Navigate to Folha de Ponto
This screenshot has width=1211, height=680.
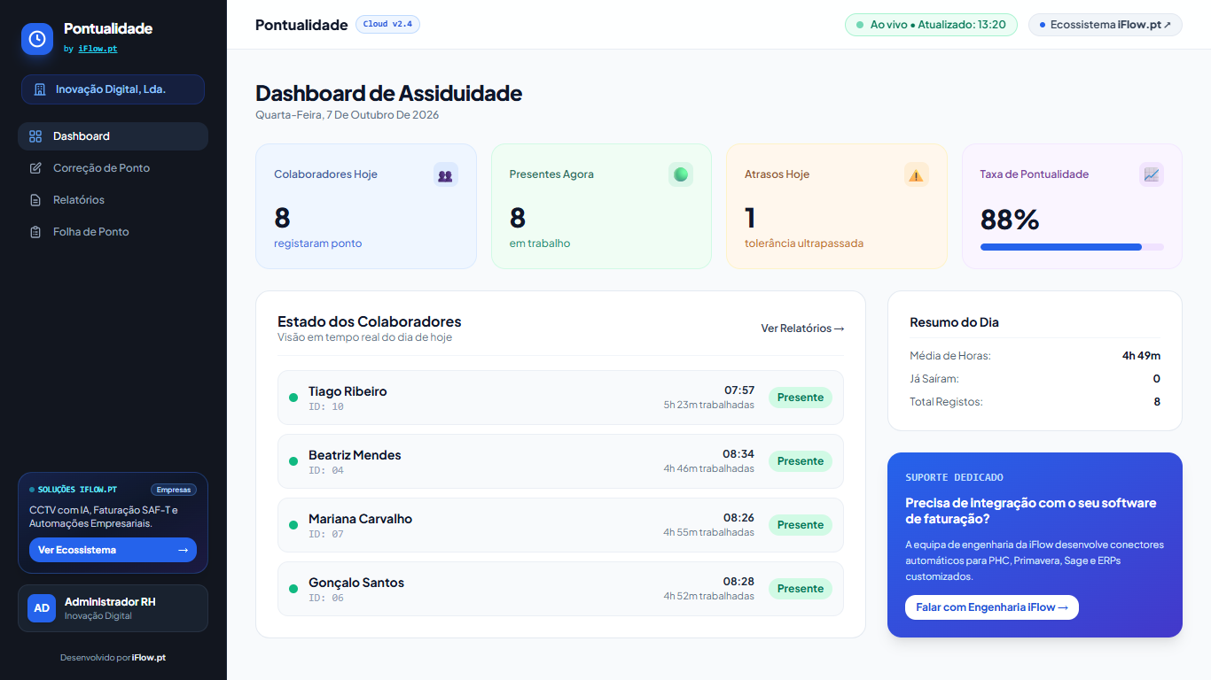pos(113,232)
